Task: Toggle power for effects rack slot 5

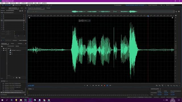Action: 3,22
